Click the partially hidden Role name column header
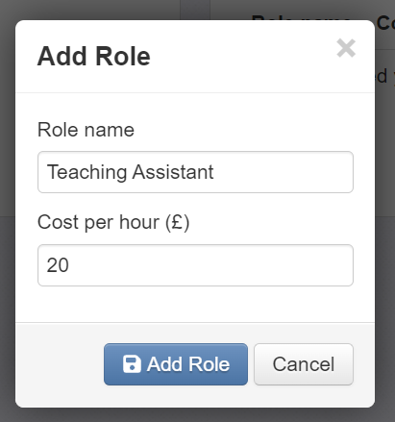 point(301,17)
